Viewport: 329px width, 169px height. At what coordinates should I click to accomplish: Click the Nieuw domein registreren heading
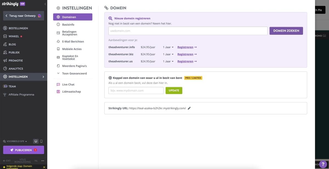point(132,18)
